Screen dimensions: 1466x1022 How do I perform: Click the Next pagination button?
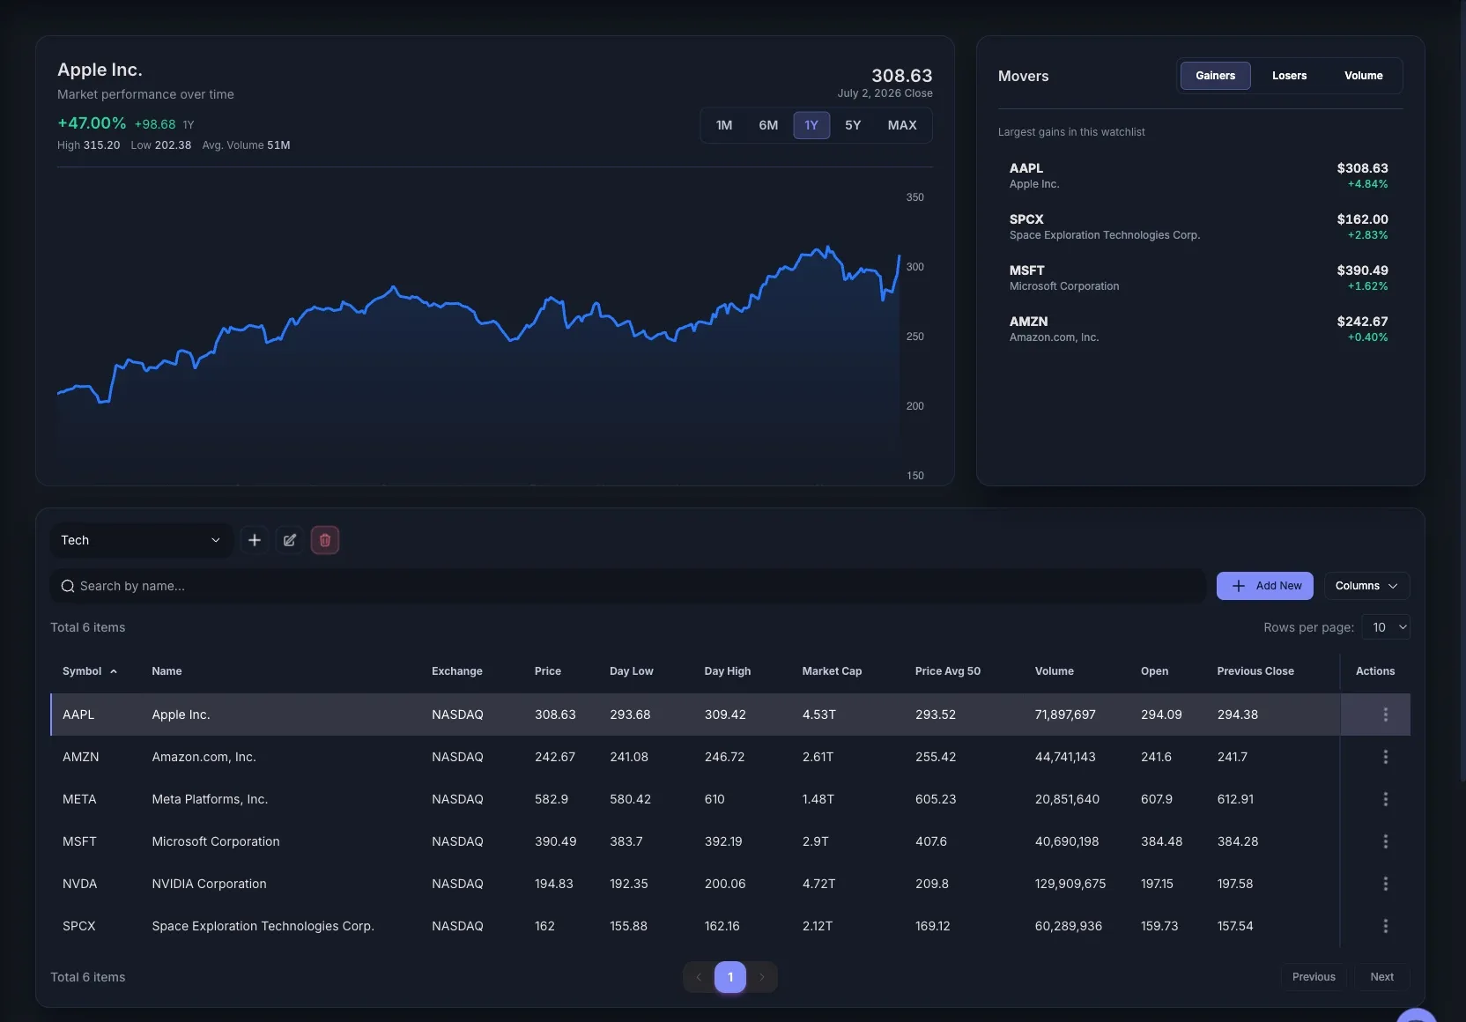click(1381, 977)
